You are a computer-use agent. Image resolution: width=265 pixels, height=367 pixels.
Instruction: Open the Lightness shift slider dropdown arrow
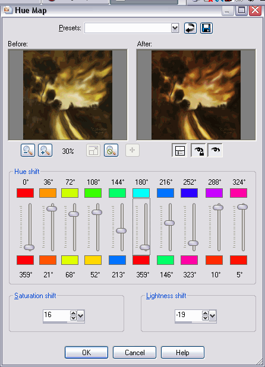click(213, 316)
